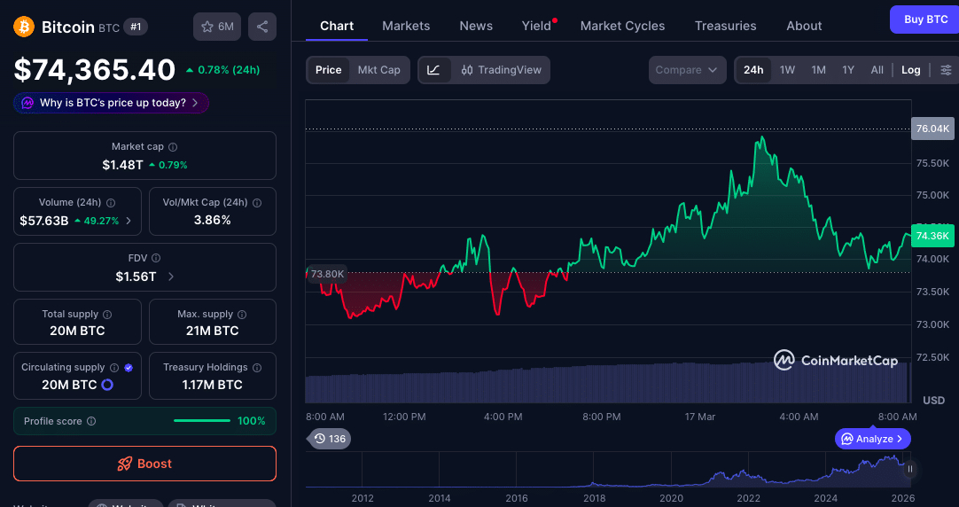
Task: Open chart settings sliders icon
Action: point(947,70)
